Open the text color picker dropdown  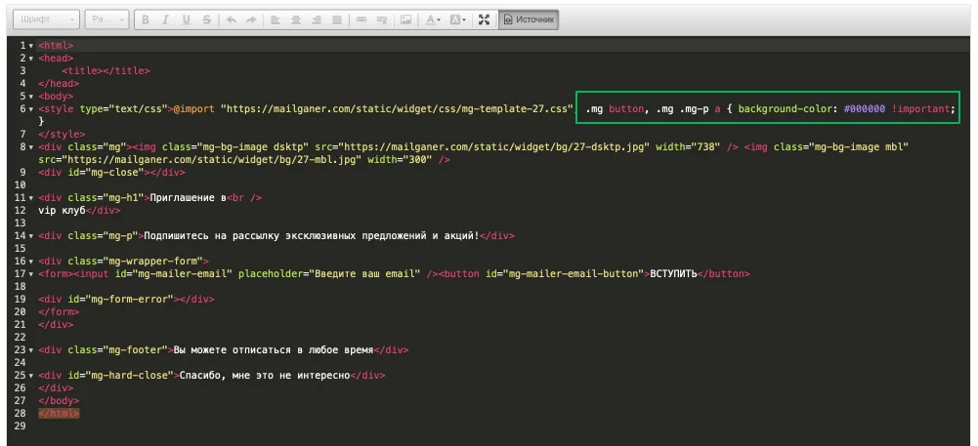point(433,20)
